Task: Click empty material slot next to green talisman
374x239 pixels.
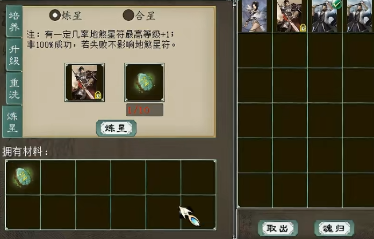Action: point(58,177)
